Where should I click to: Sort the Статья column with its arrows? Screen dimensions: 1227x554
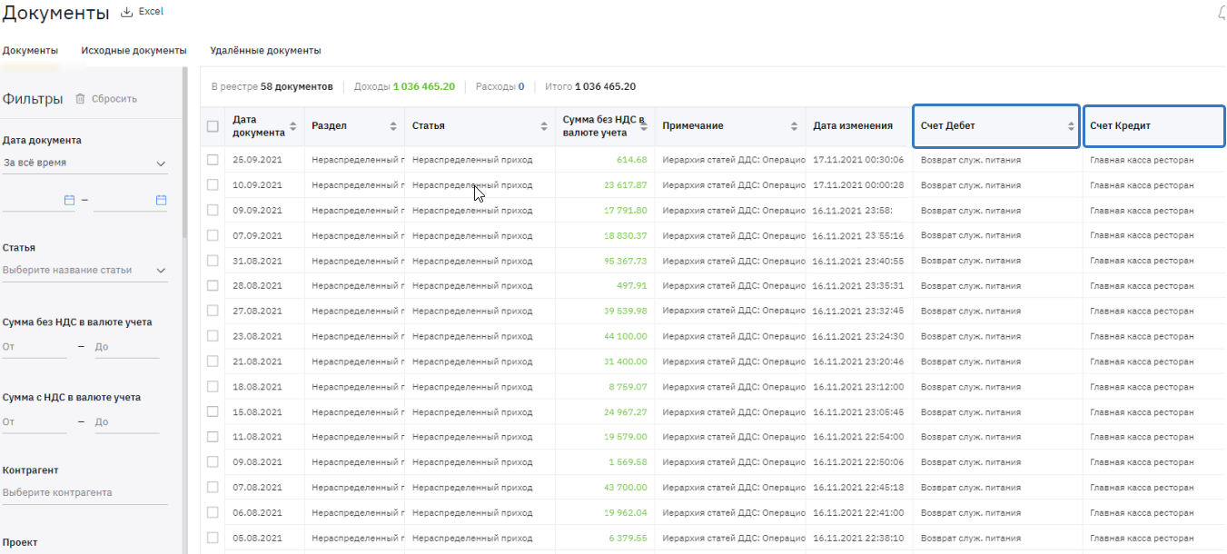tap(548, 126)
